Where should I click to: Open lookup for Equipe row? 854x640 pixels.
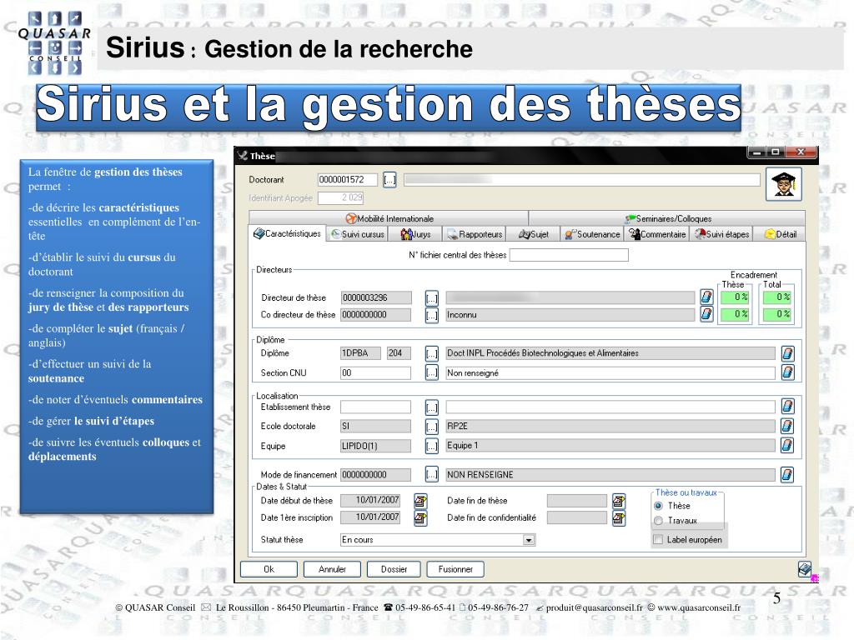coord(432,447)
